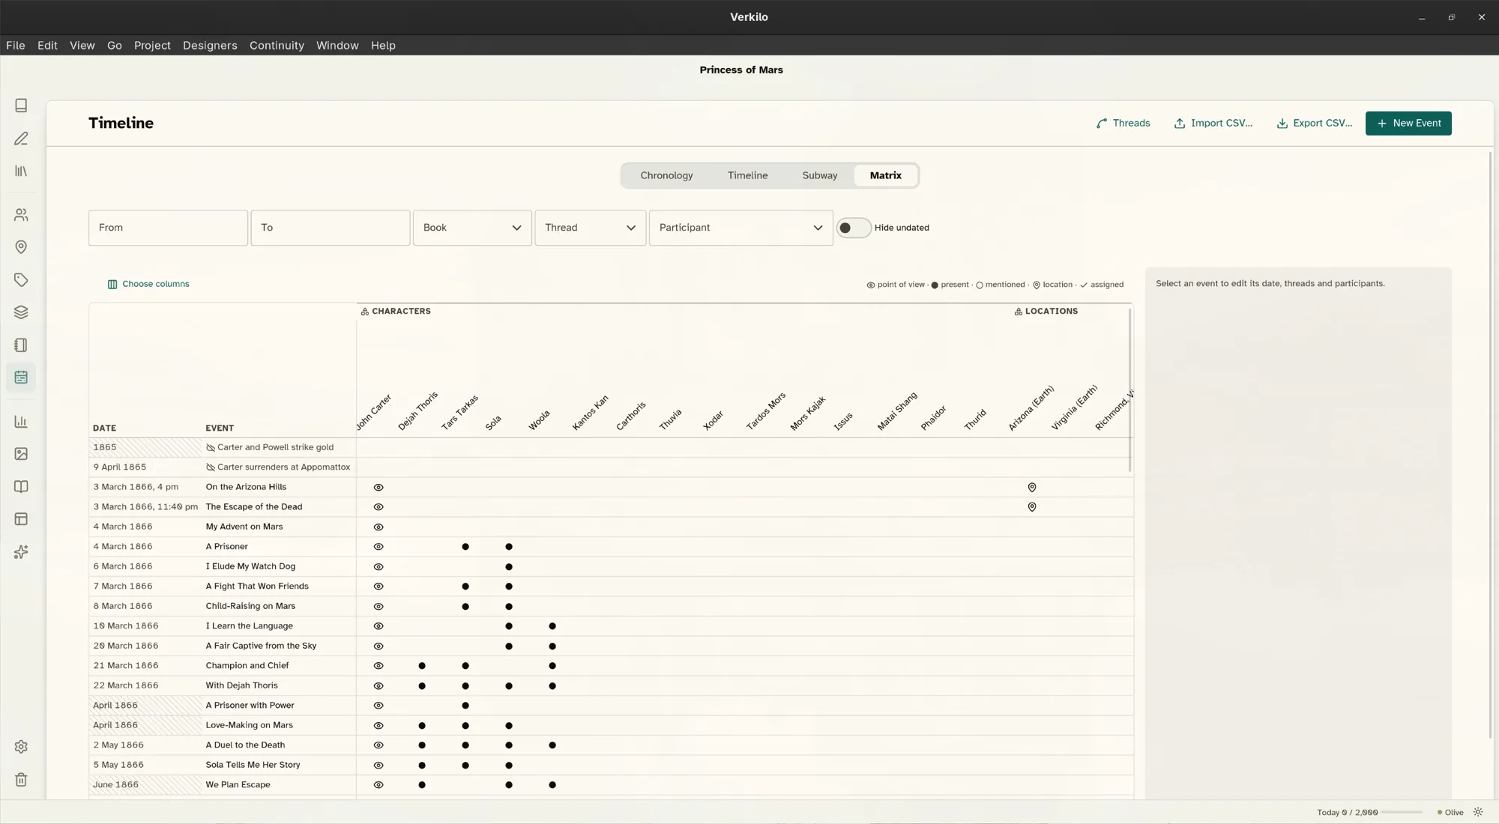Viewport: 1499px width, 824px height.
Task: Toggle the Hide undated switch
Action: pos(853,228)
